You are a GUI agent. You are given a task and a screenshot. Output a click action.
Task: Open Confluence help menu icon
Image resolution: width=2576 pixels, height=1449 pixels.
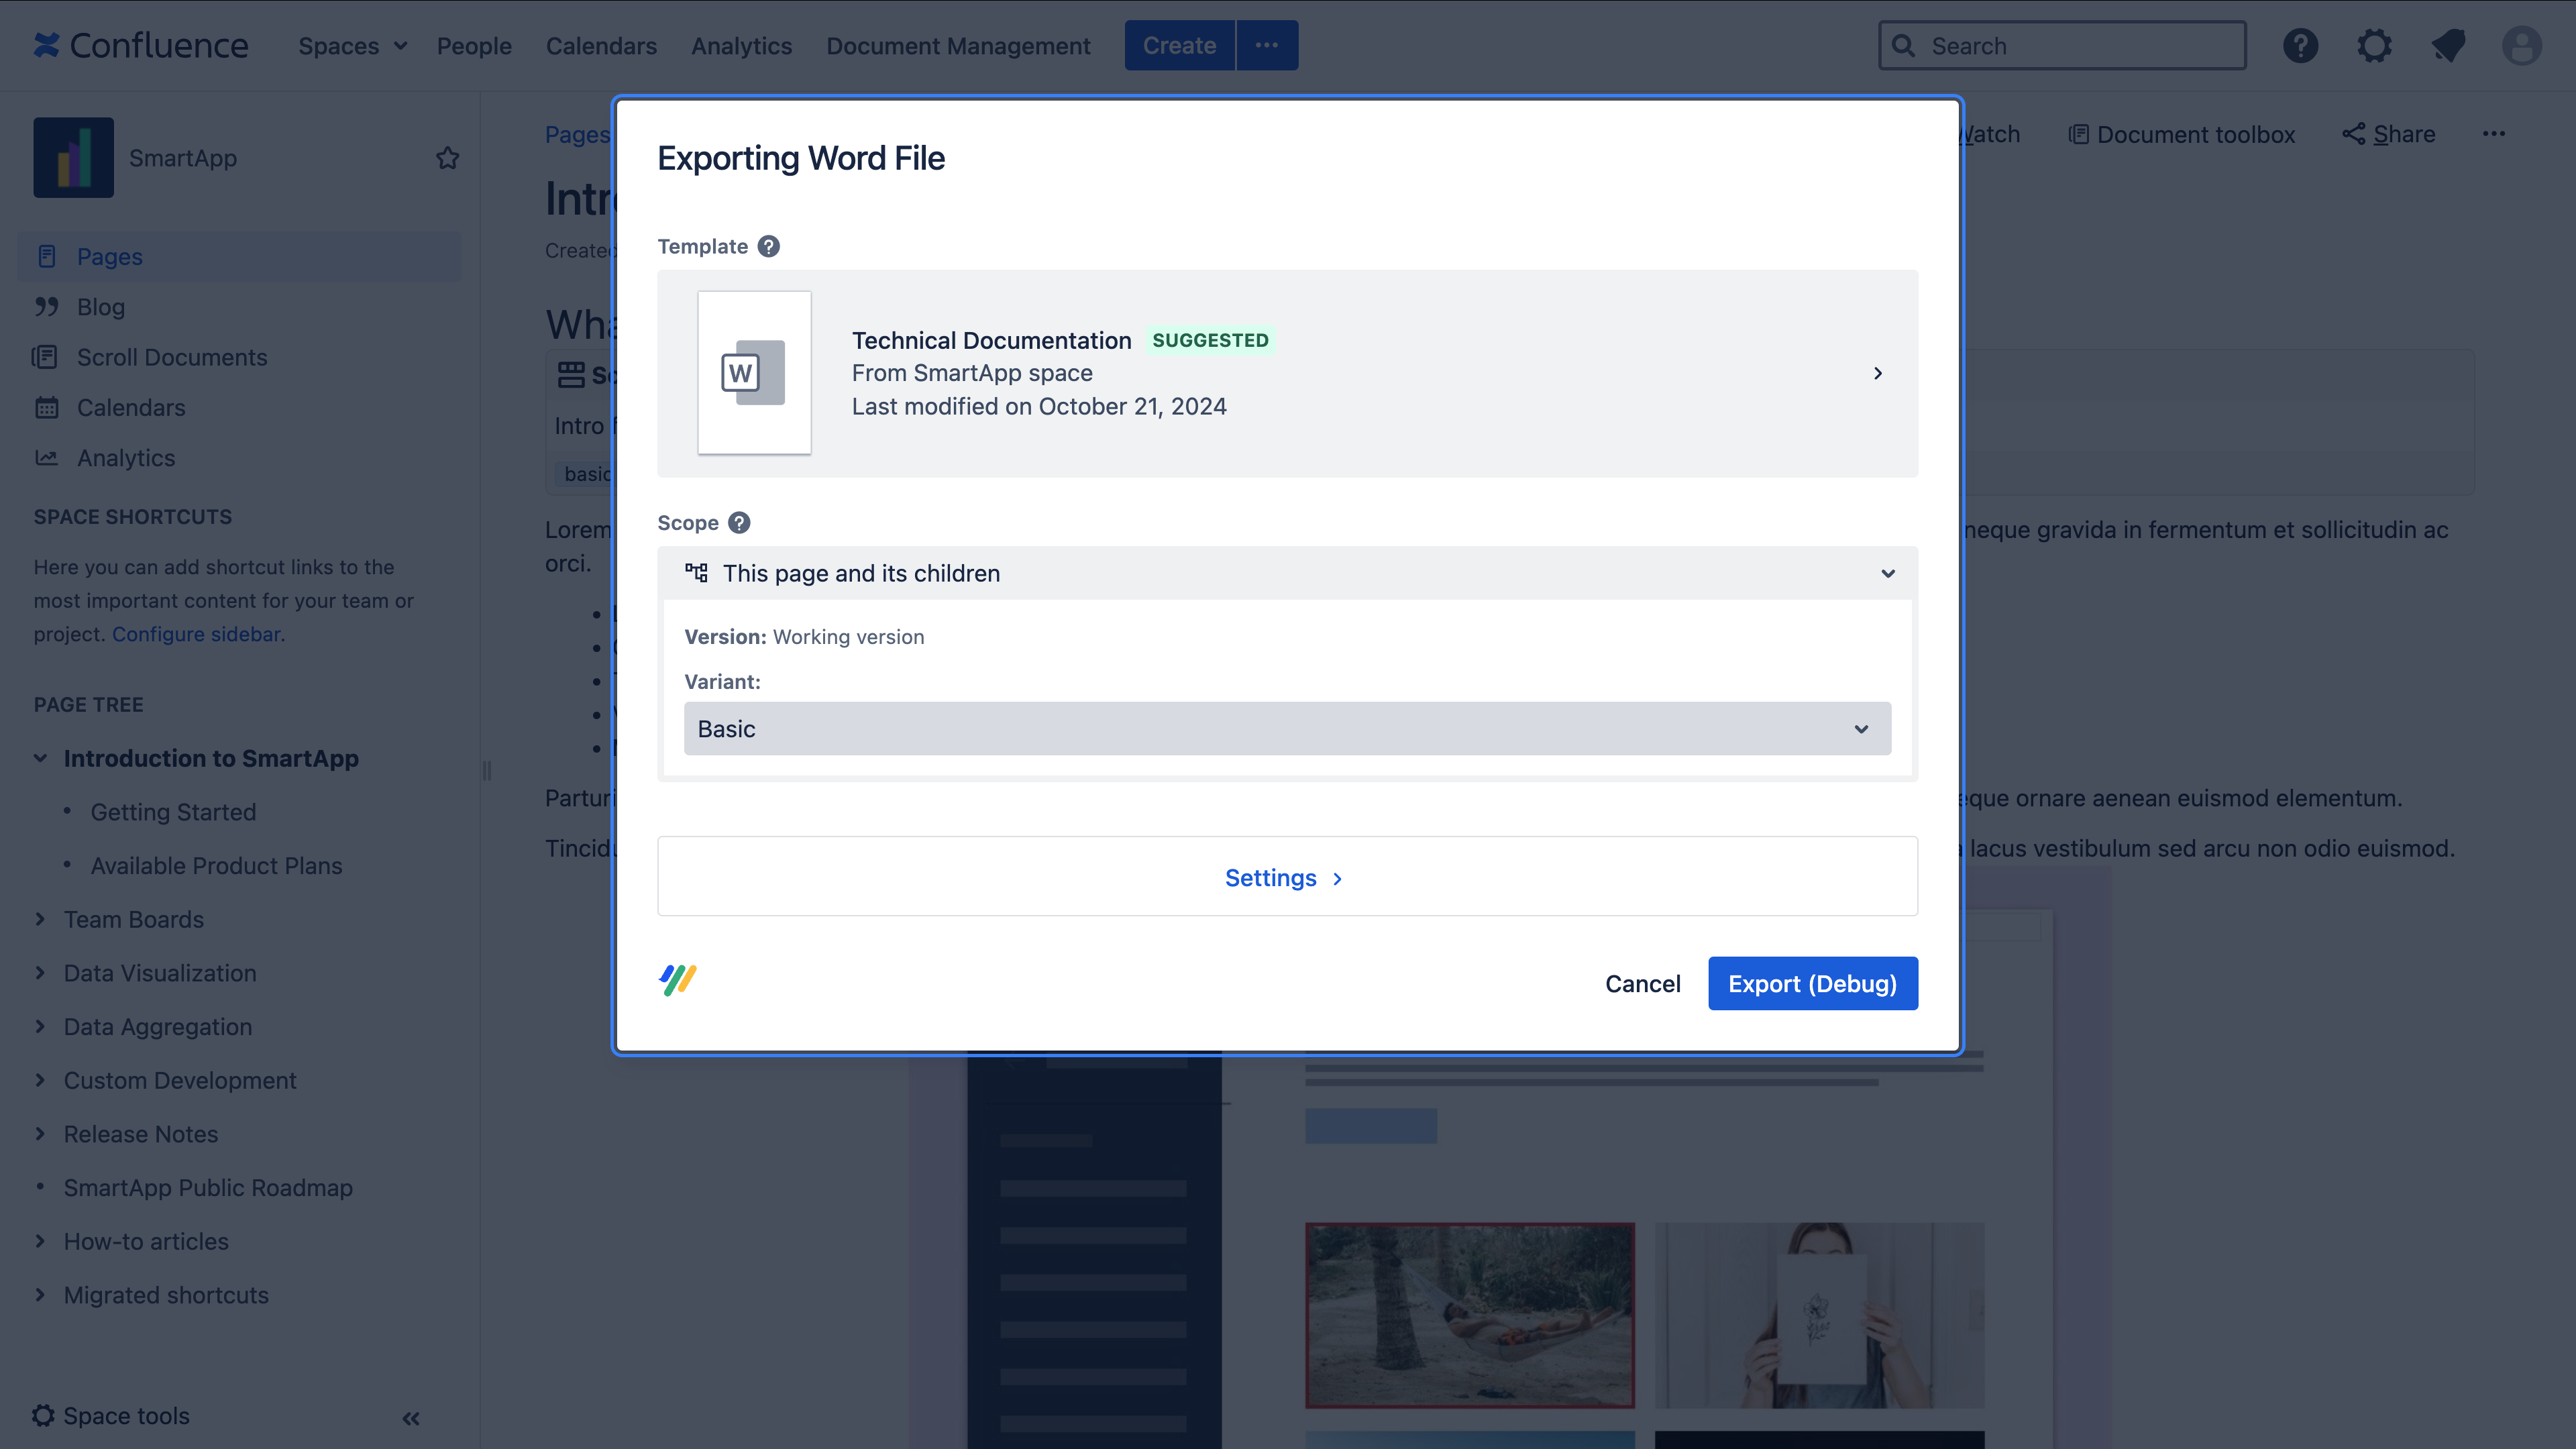(2300, 46)
